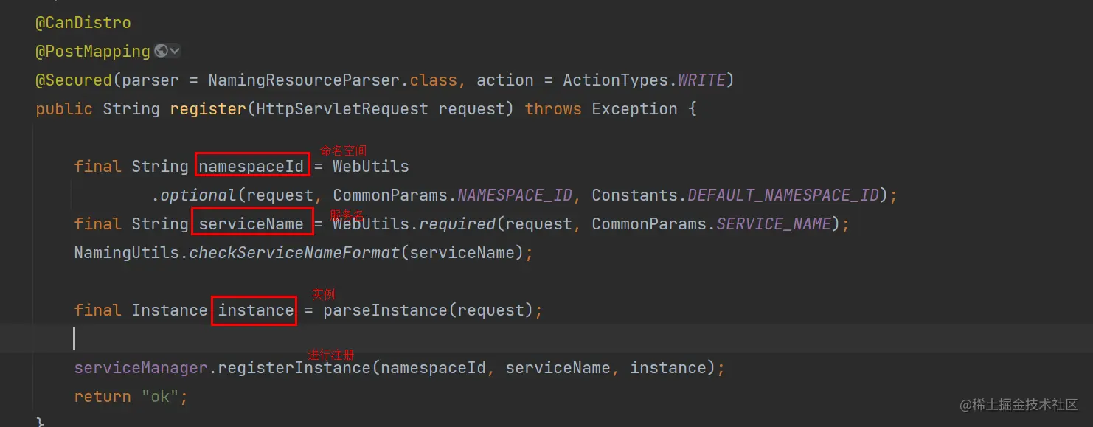This screenshot has width=1093, height=427.
Task: Click the SERVICE_NAME constant
Action: [x=774, y=224]
